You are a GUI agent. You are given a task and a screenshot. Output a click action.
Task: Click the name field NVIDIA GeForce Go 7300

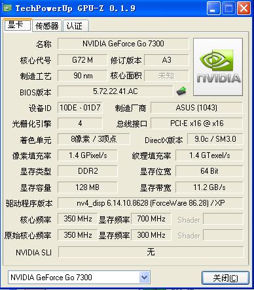[123, 44]
